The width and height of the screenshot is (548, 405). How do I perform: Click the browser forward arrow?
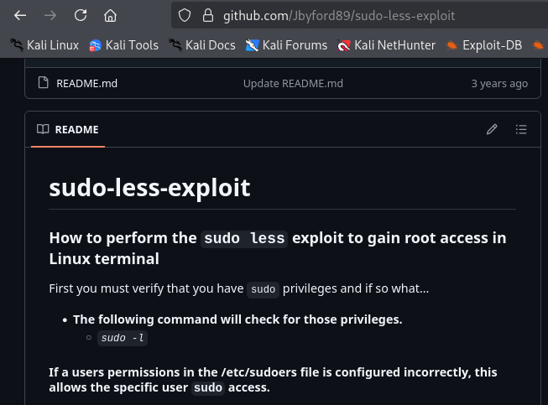50,15
